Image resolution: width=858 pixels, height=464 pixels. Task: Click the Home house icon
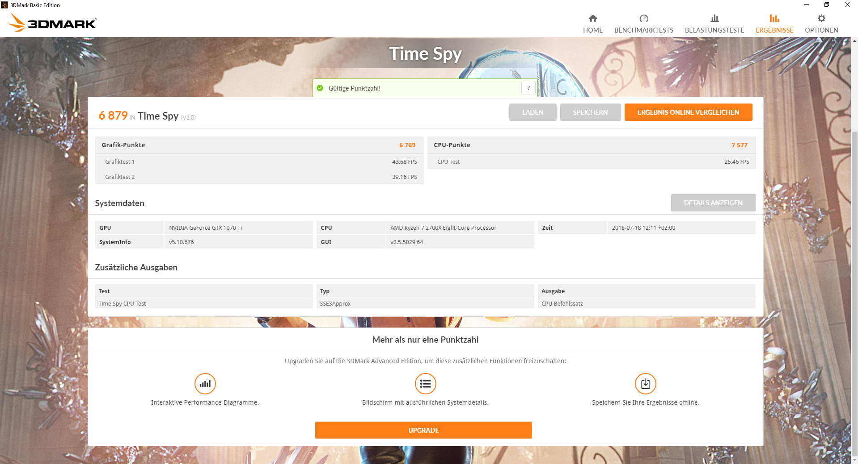tap(593, 18)
